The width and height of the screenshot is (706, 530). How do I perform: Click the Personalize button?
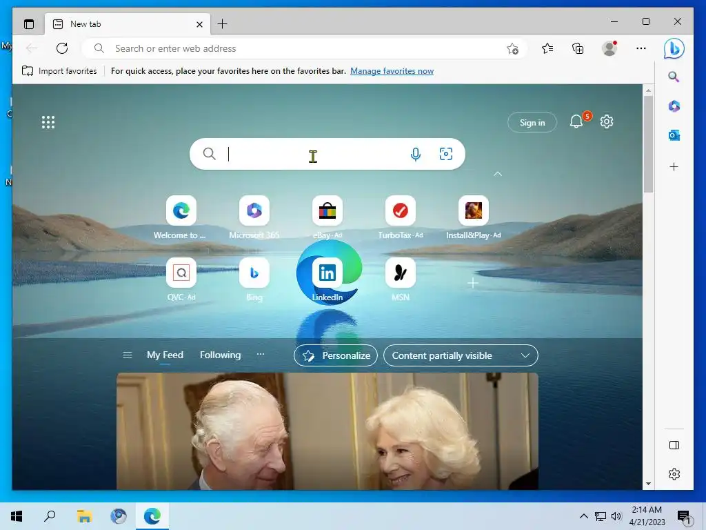[336, 355]
